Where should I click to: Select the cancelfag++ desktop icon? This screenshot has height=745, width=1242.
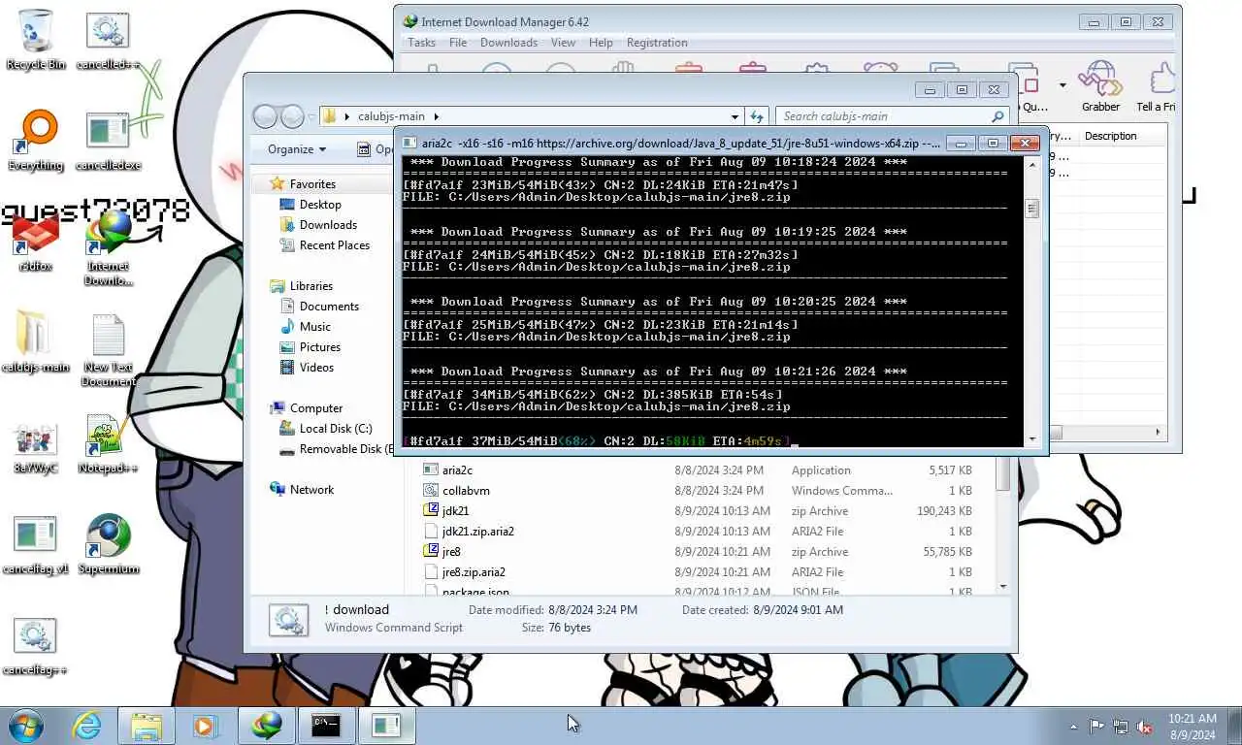click(x=36, y=647)
